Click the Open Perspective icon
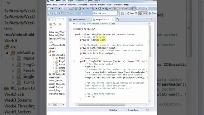The width and height of the screenshot is (204, 115). point(122,13)
